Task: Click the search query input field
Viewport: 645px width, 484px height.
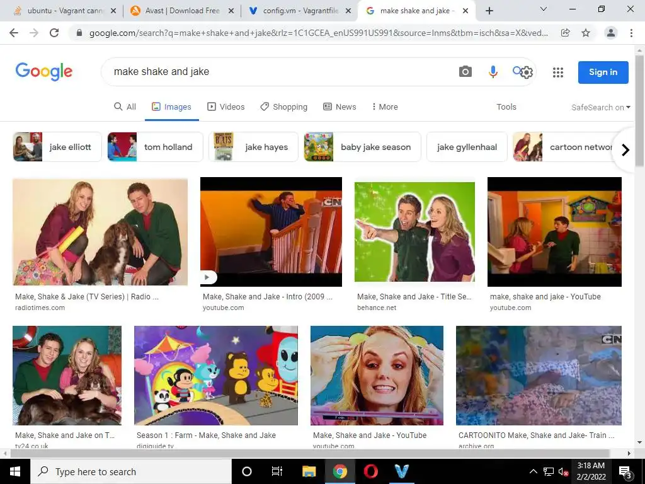Action: pos(280,72)
